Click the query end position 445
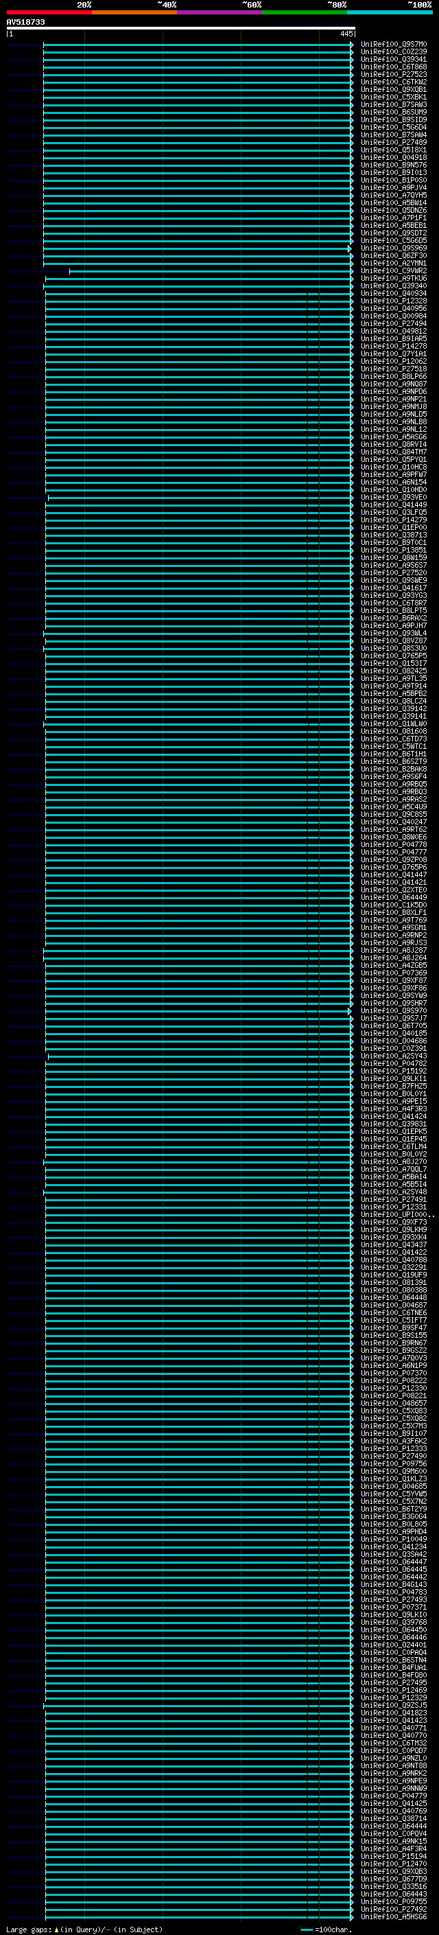The height and width of the screenshot is (1935, 439). 346,34
